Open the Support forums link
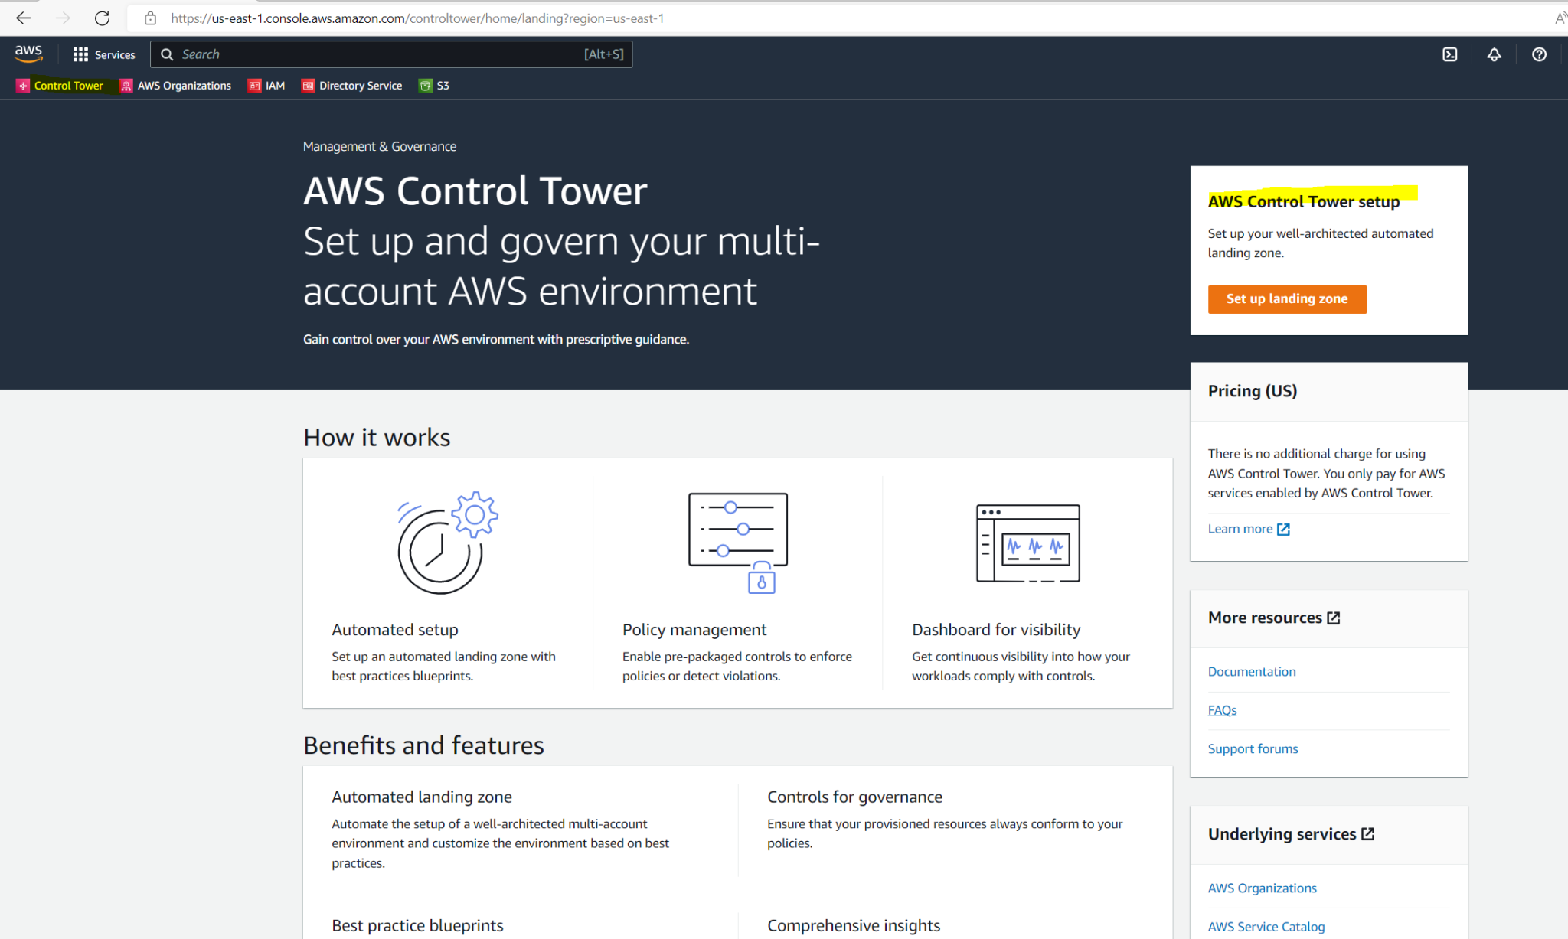 tap(1253, 748)
